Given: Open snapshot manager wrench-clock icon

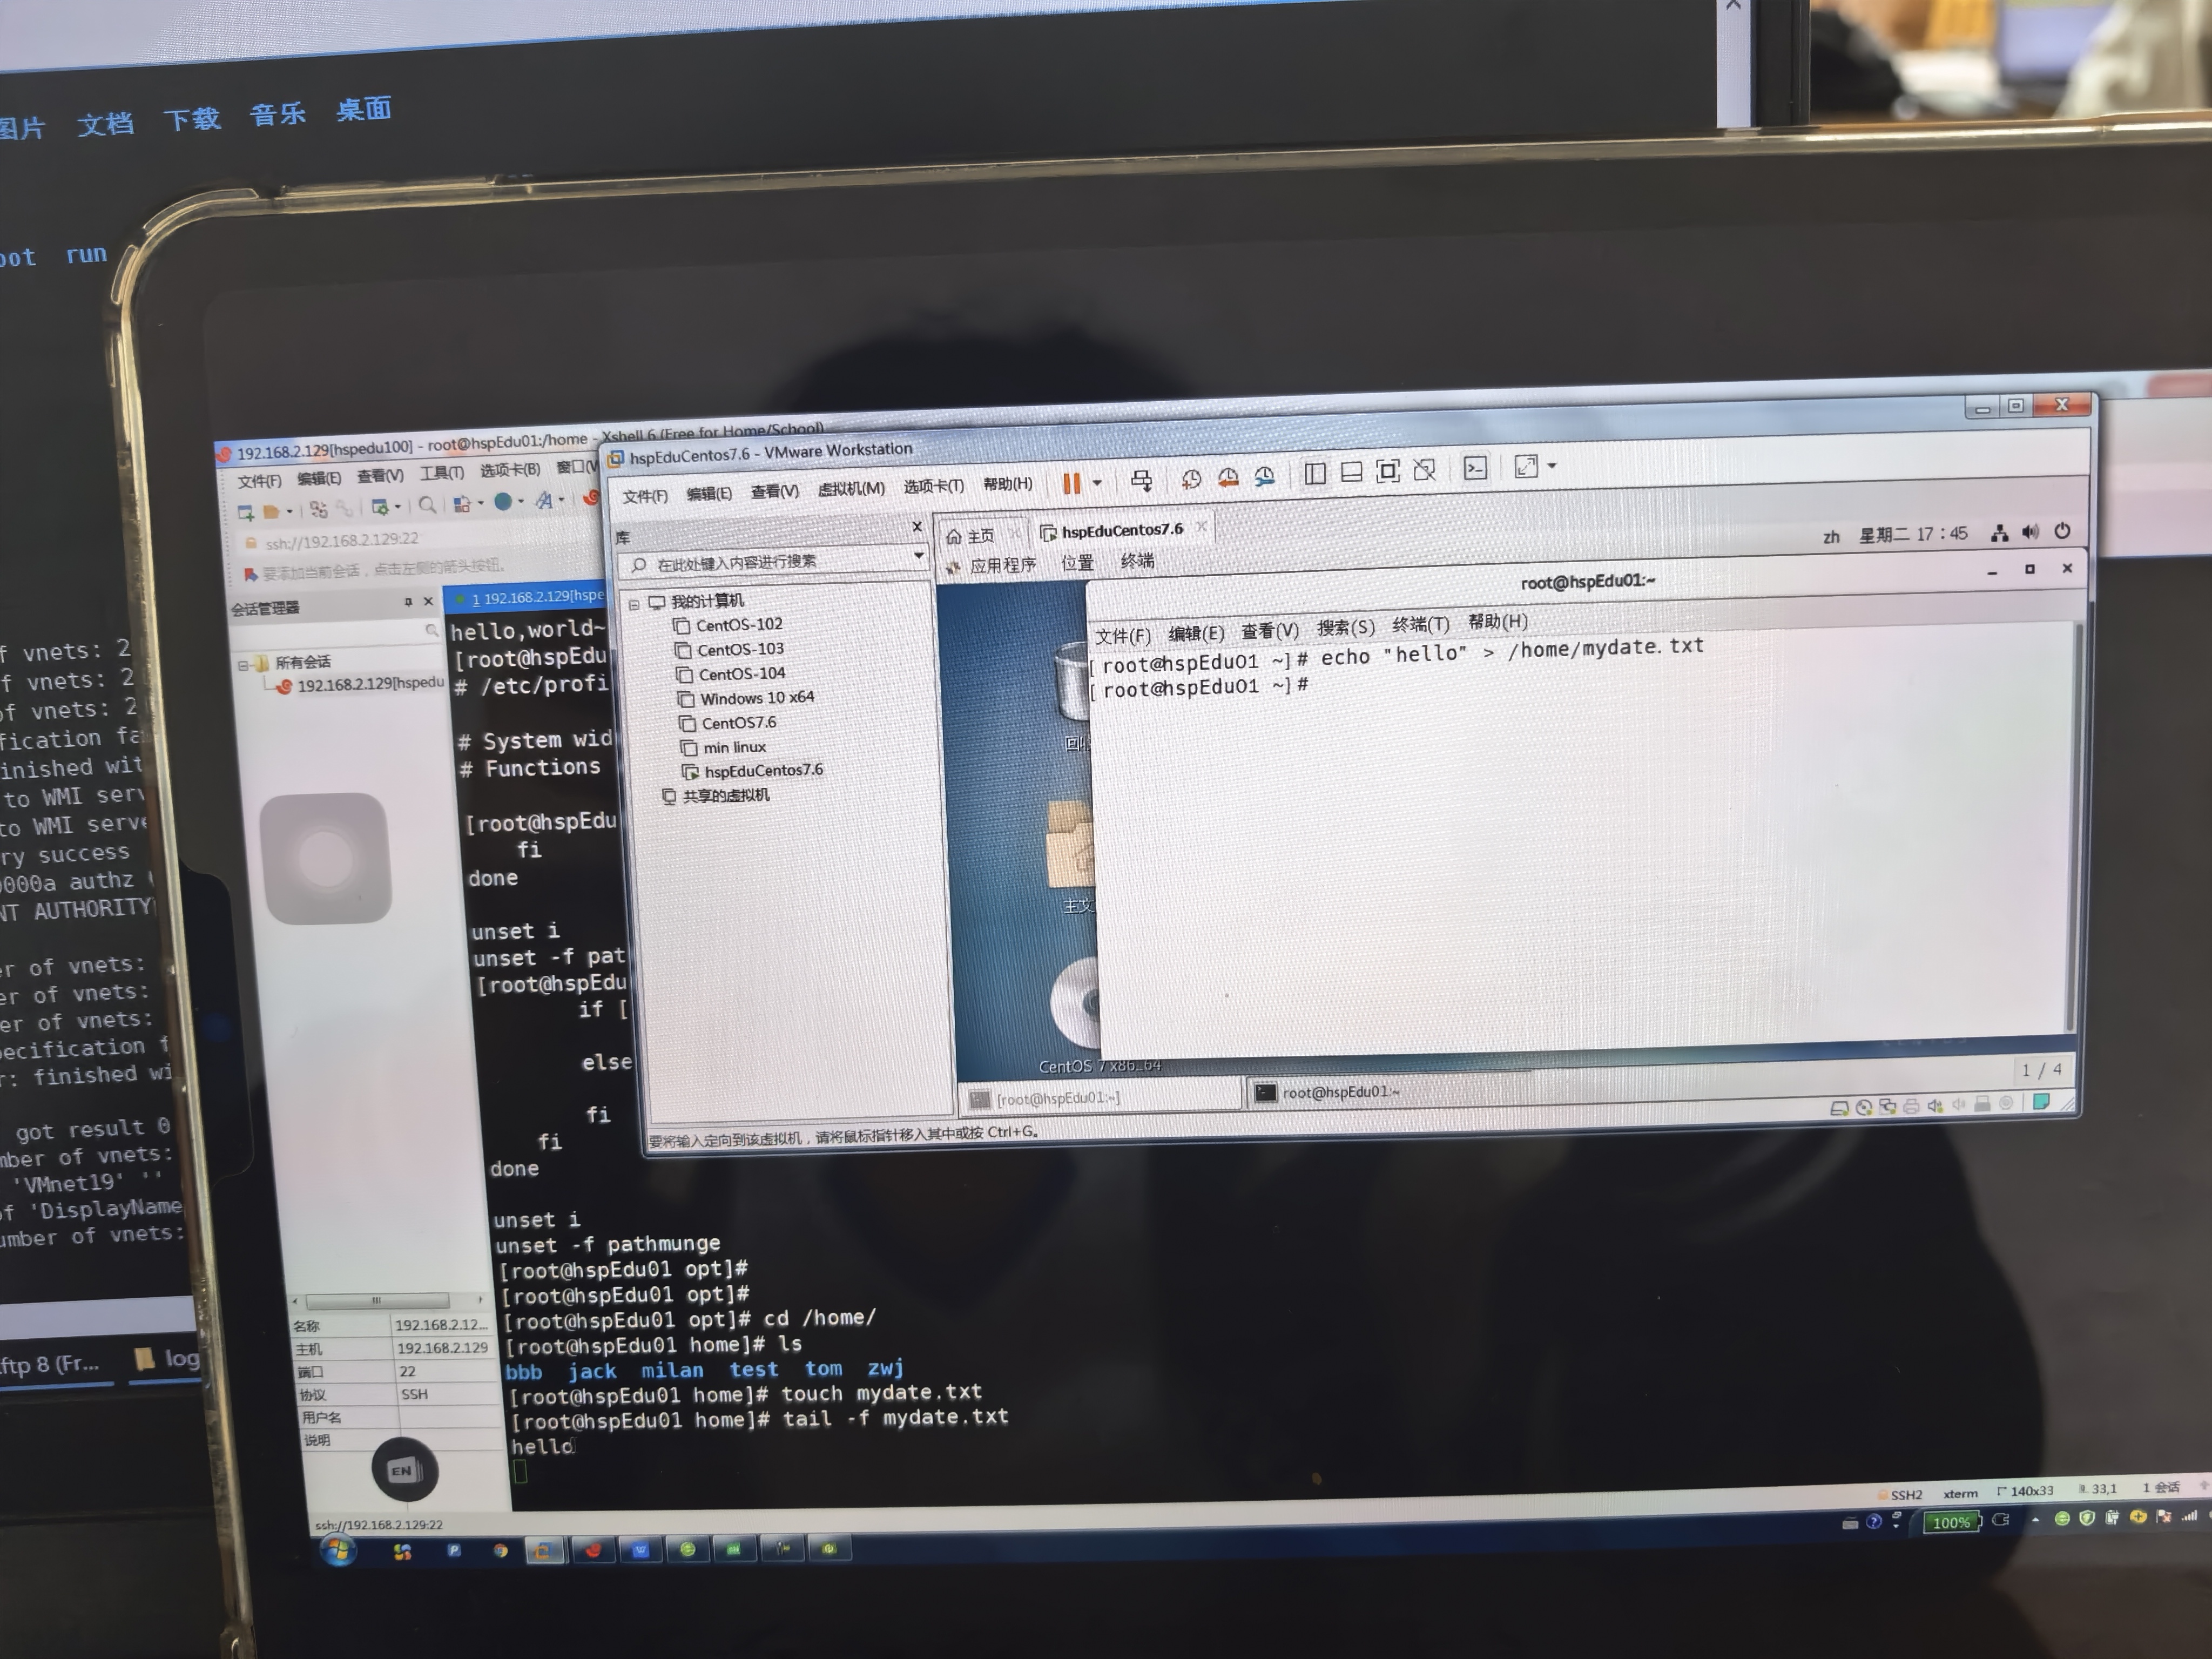Looking at the screenshot, I should 1265,477.
